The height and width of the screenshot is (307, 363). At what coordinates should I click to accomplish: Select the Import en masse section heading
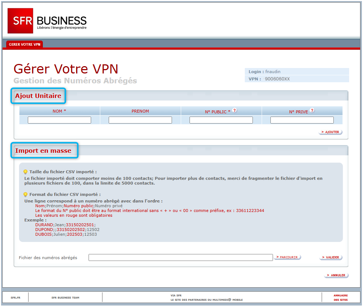(43, 151)
